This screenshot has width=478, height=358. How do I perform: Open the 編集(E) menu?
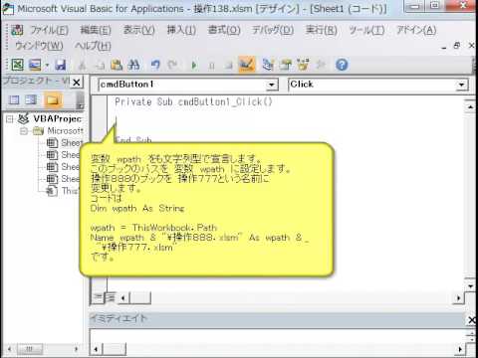[96, 30]
